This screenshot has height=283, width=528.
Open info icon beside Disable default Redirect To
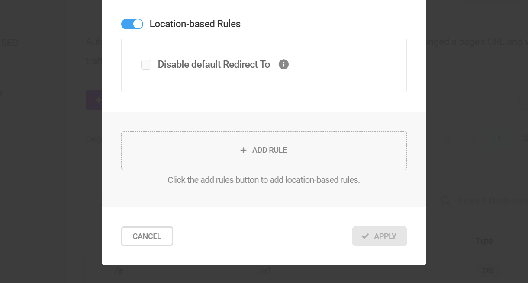pos(283,64)
